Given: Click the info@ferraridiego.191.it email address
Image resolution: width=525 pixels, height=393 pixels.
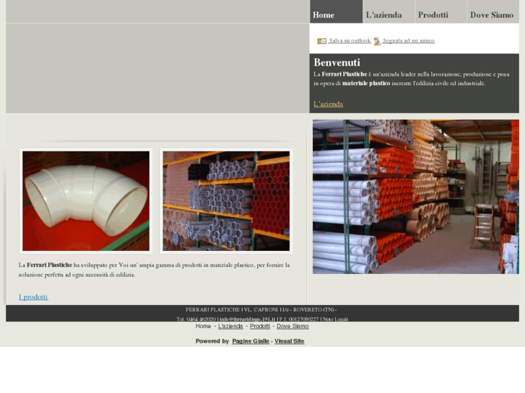Looking at the screenshot, I should point(248,319).
